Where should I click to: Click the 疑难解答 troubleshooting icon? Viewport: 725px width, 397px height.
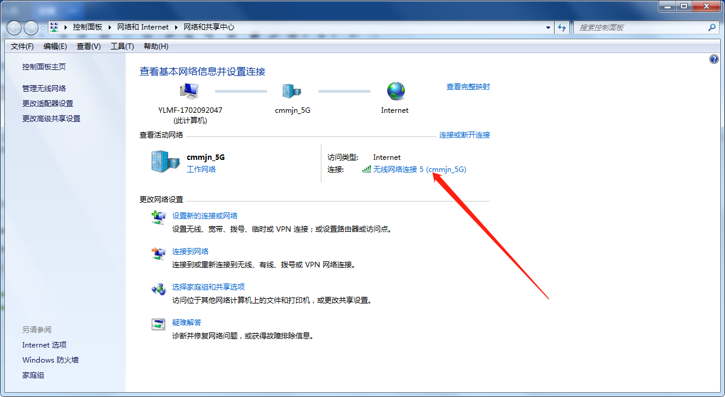(158, 325)
